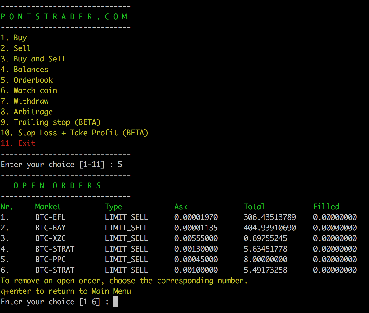Click the BTC-BAY market cell

point(50,228)
